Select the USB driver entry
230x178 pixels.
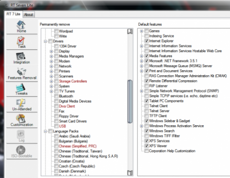63,126
